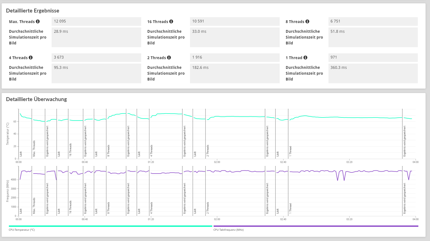The height and width of the screenshot is (241, 430).
Task: Click '16 Threads' marker in temperature chart
Action: (x=70, y=150)
